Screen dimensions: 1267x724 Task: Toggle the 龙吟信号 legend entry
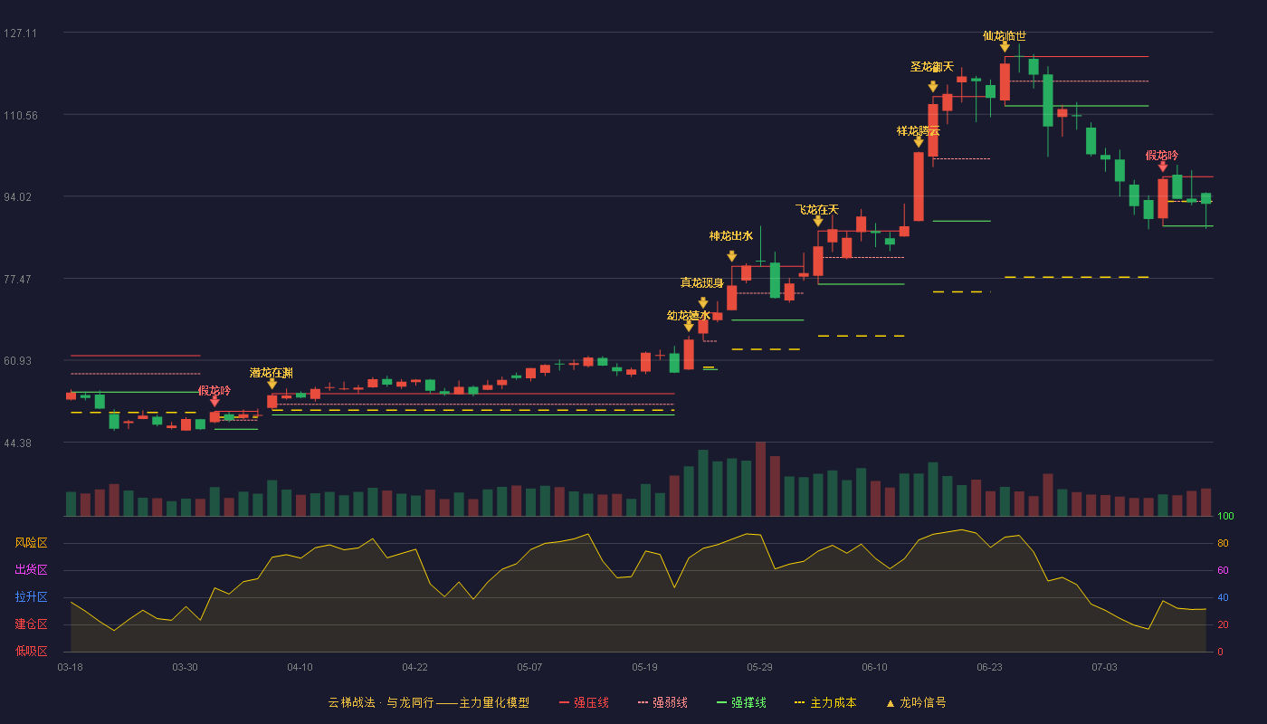click(x=916, y=702)
